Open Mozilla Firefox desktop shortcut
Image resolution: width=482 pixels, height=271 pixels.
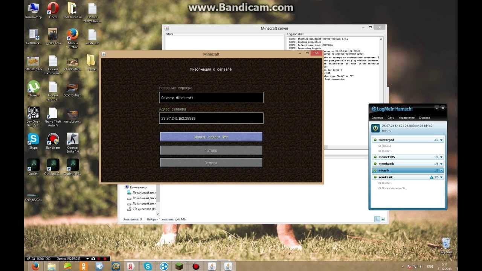coord(73,38)
